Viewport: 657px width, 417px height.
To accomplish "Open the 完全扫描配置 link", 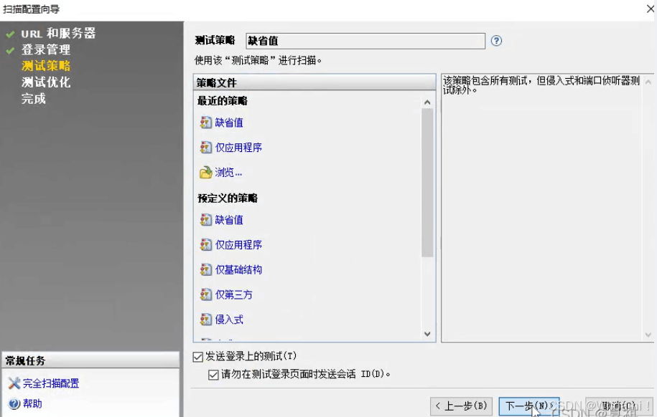I will 51,383.
